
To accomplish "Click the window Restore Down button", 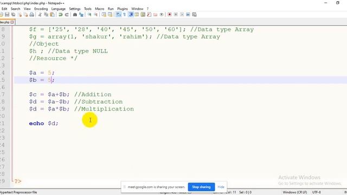I will tap(337, 3).
